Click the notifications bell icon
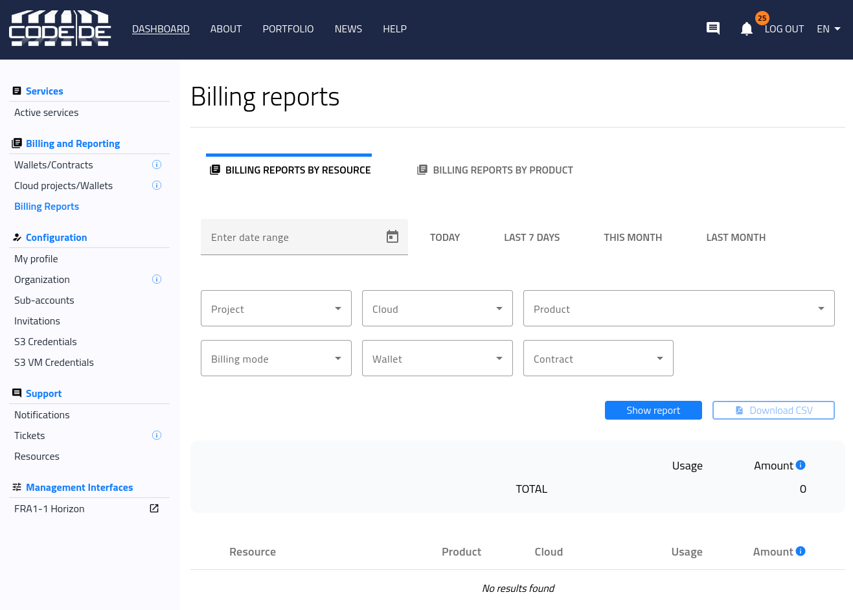The width and height of the screenshot is (853, 610). (x=746, y=29)
